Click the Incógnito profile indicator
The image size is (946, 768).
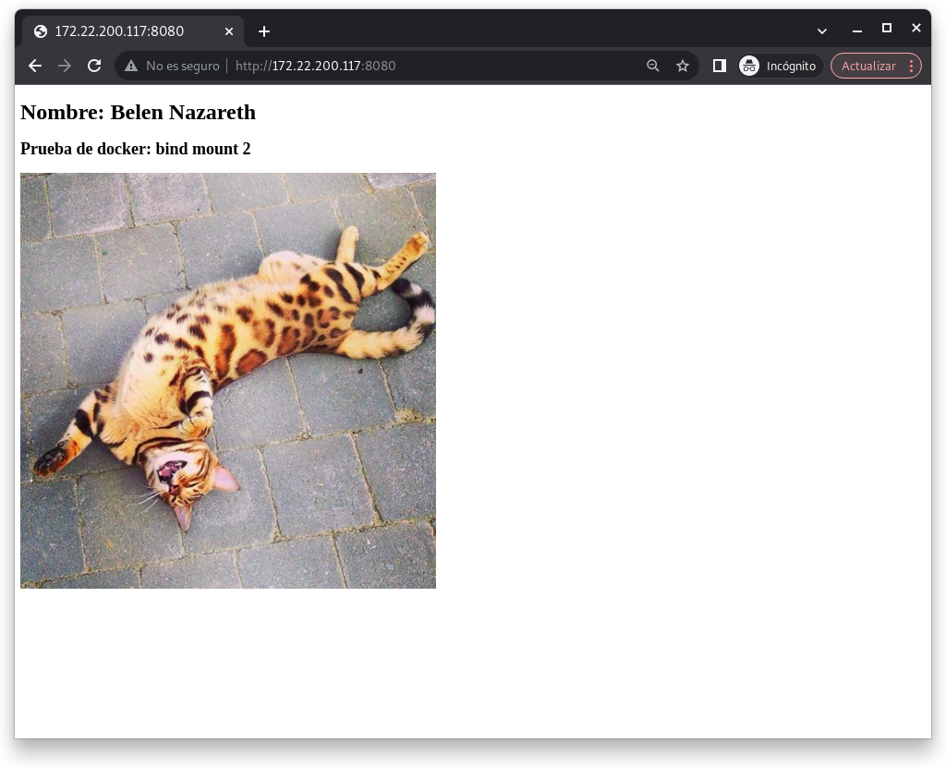[780, 66]
